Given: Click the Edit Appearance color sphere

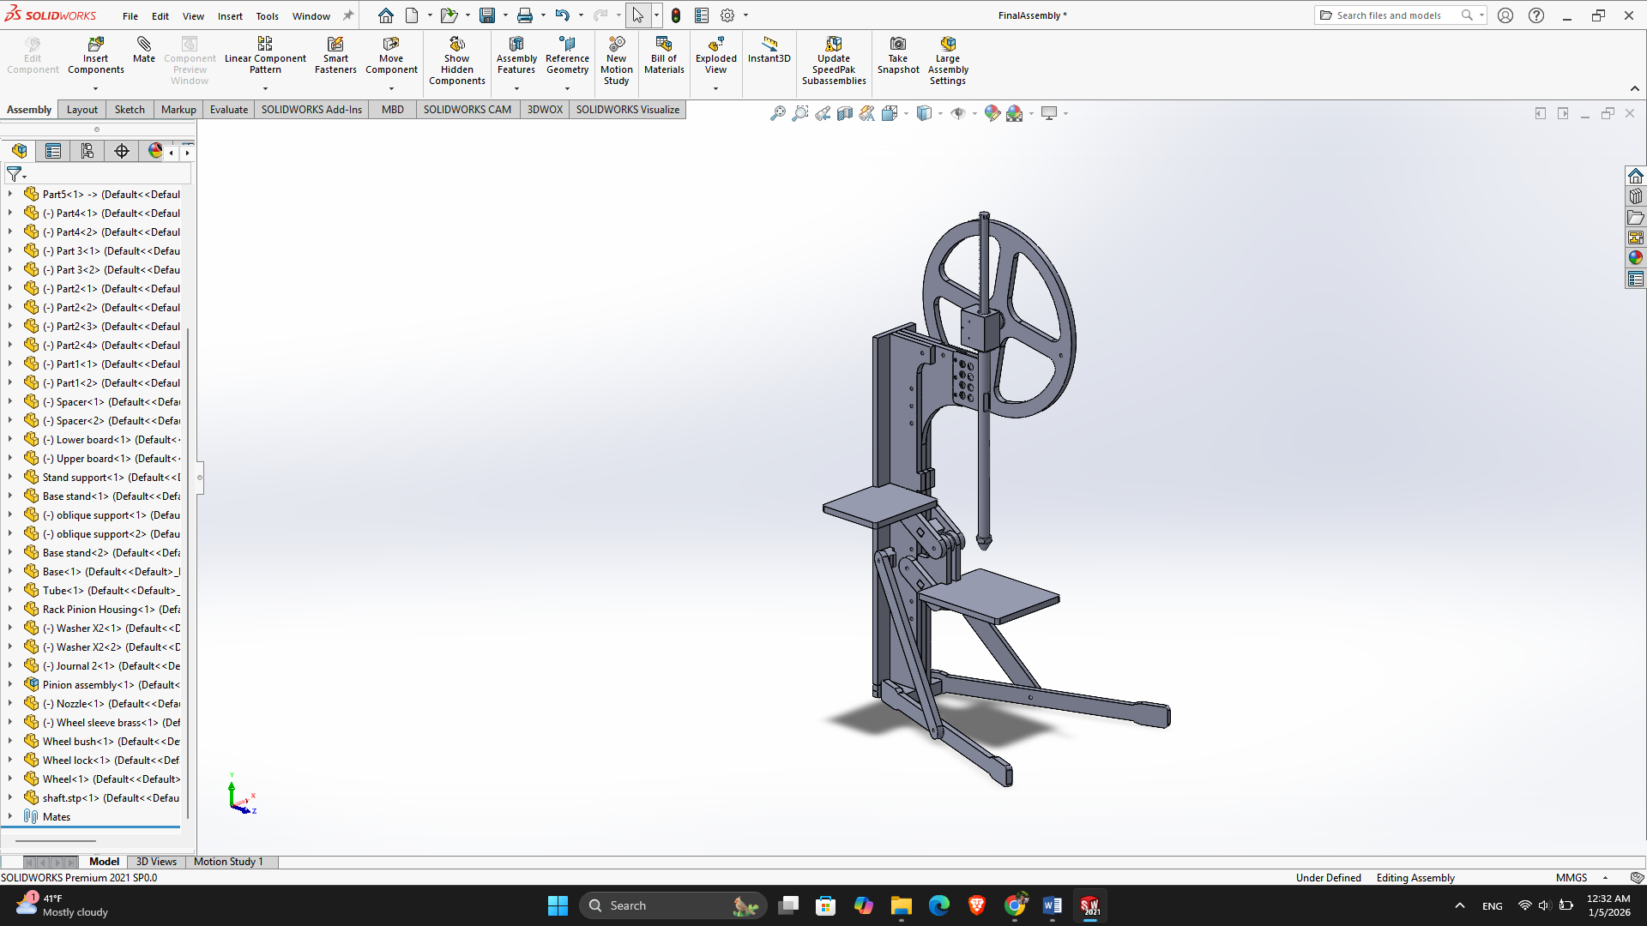Looking at the screenshot, I should (992, 112).
